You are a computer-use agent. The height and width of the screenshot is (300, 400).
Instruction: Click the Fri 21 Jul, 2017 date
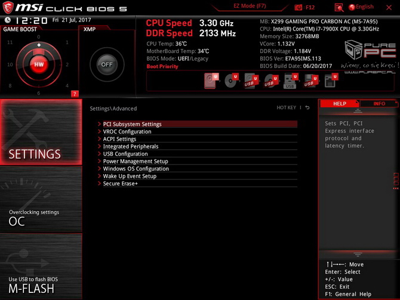72,20
